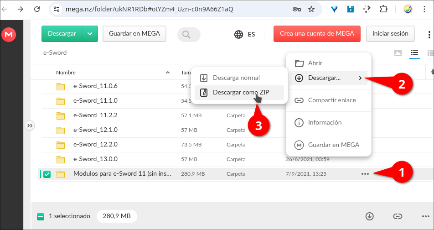
Task: Open the blue floppy disk extension
Action: 351,10
